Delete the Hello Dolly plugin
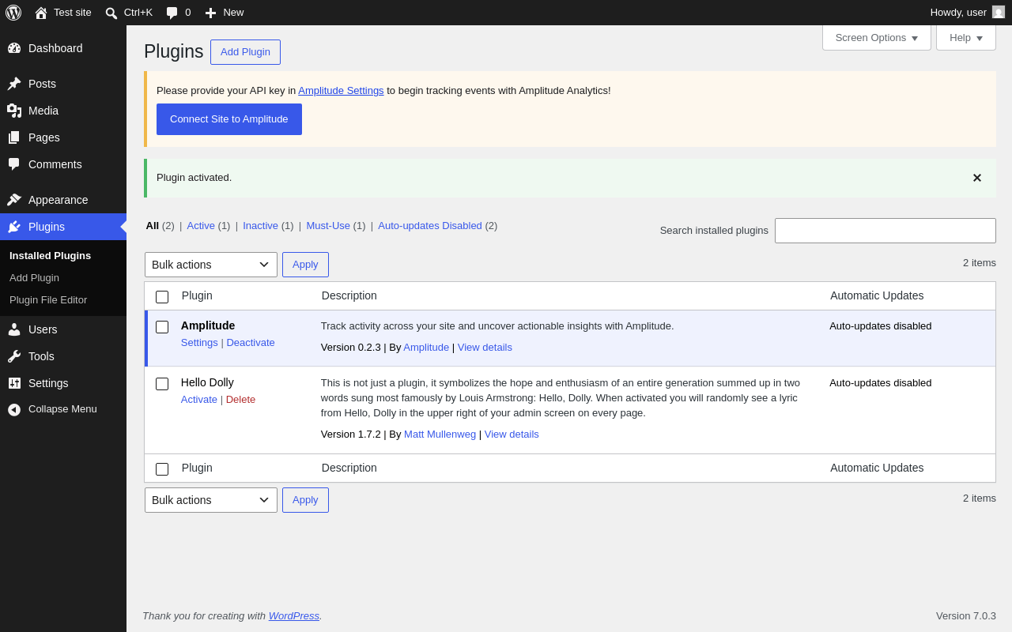 (x=240, y=400)
